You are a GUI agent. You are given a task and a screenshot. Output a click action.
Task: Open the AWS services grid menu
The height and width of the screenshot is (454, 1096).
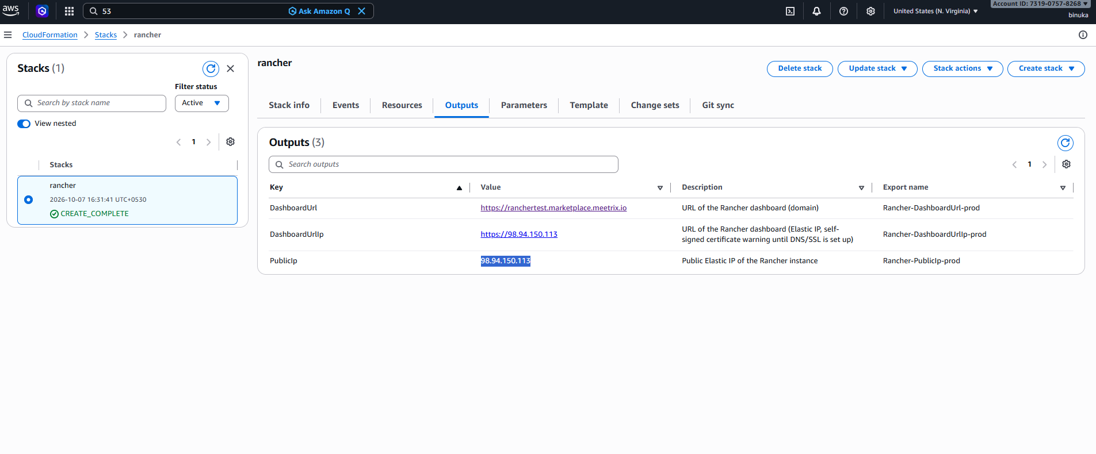coord(69,11)
